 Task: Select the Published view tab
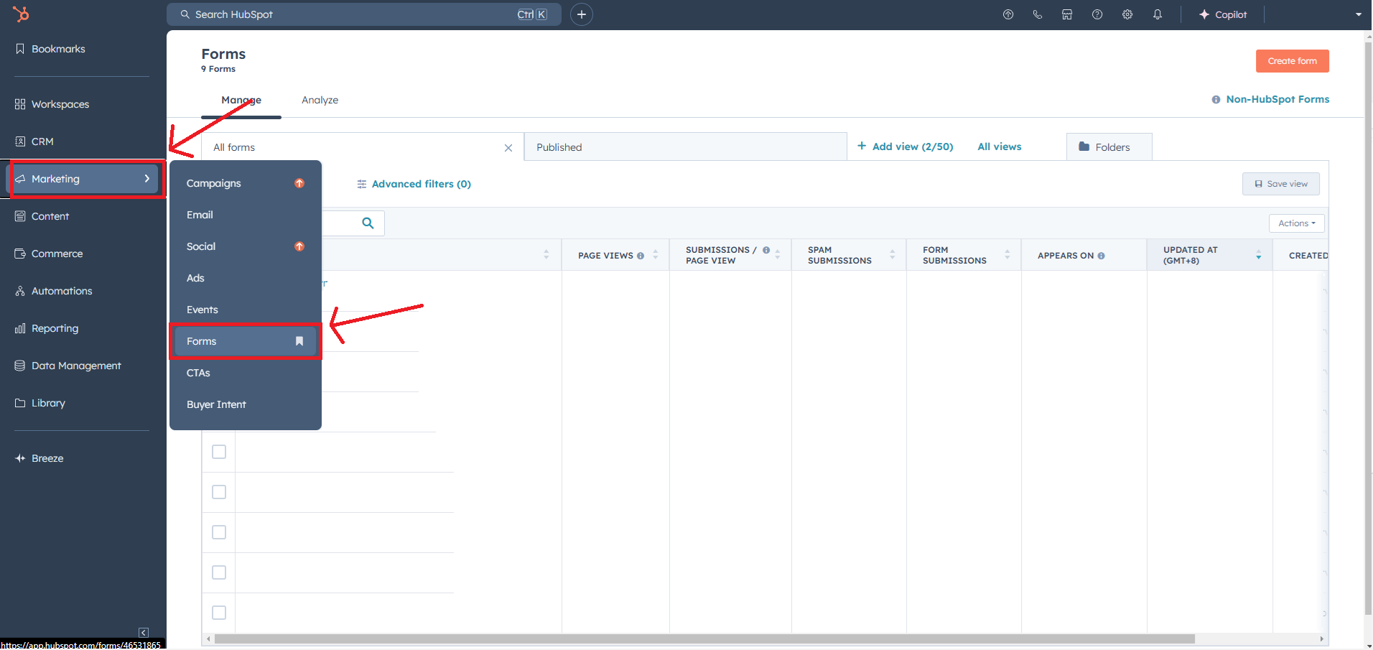point(686,147)
